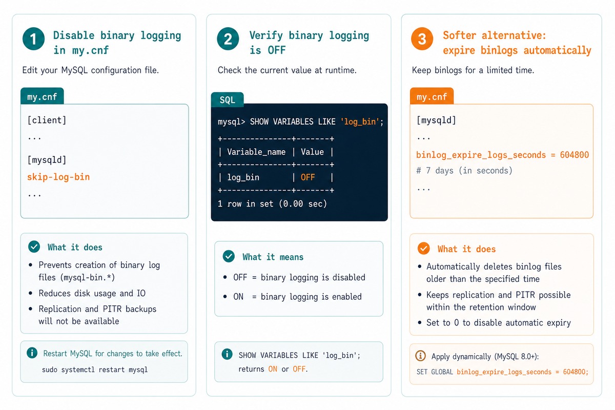The height and width of the screenshot is (410, 615).
Task: Click the "Value" column header
Action: pos(313,152)
